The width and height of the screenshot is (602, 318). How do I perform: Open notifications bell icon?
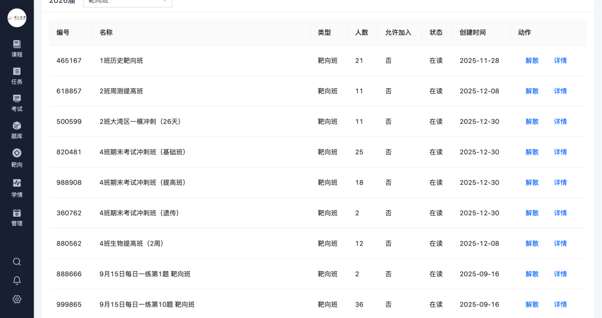[x=17, y=281]
